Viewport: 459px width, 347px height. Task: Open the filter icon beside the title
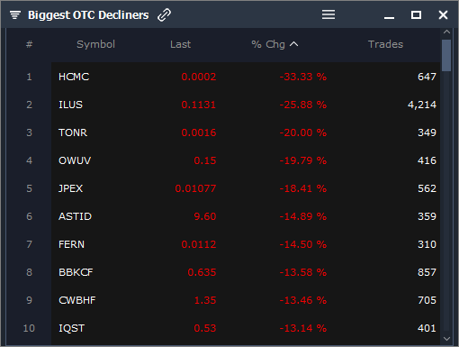[15, 14]
